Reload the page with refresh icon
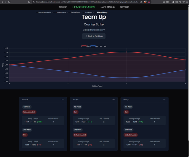This screenshot has width=189, height=157. point(9,2)
